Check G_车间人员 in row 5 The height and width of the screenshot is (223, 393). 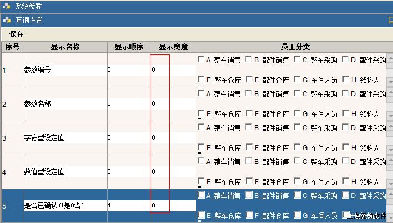(297, 215)
